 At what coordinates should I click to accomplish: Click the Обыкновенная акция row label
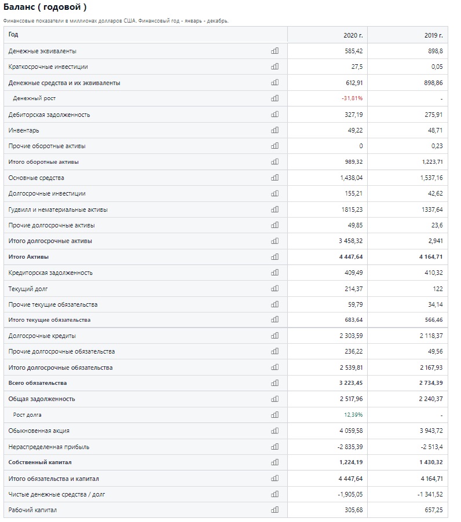tap(39, 431)
